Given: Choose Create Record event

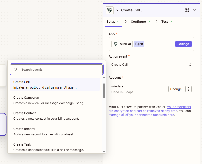Looking at the screenshot, I should tap(55, 131).
